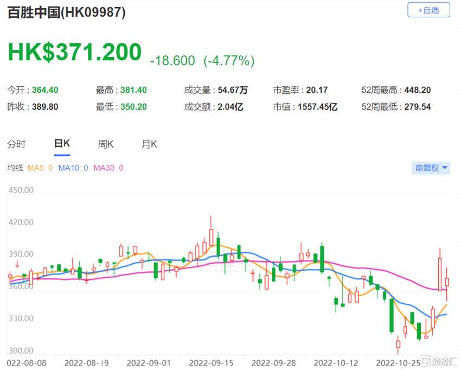
Task: Click the 330.00 price axis label
Action: pyautogui.click(x=21, y=318)
